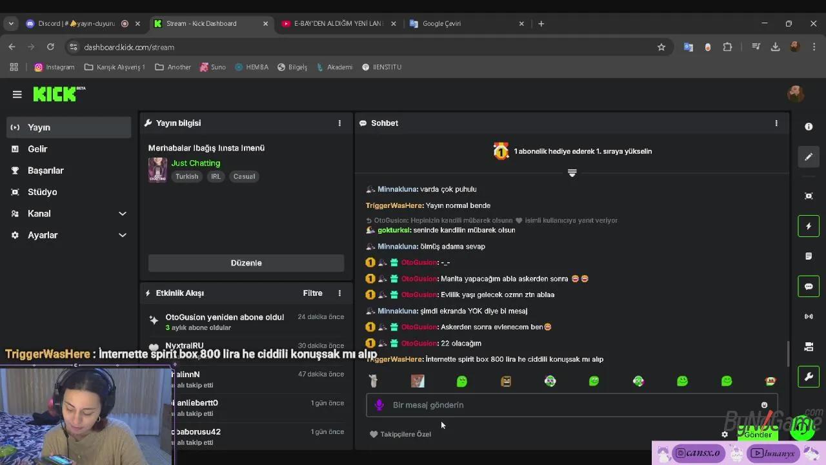Viewport: 826px width, 465px height.
Task: Toggle the chat bubble panel icon
Action: [x=809, y=286]
